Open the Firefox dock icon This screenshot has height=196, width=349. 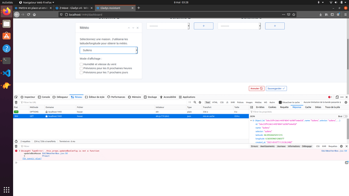coord(7,11)
